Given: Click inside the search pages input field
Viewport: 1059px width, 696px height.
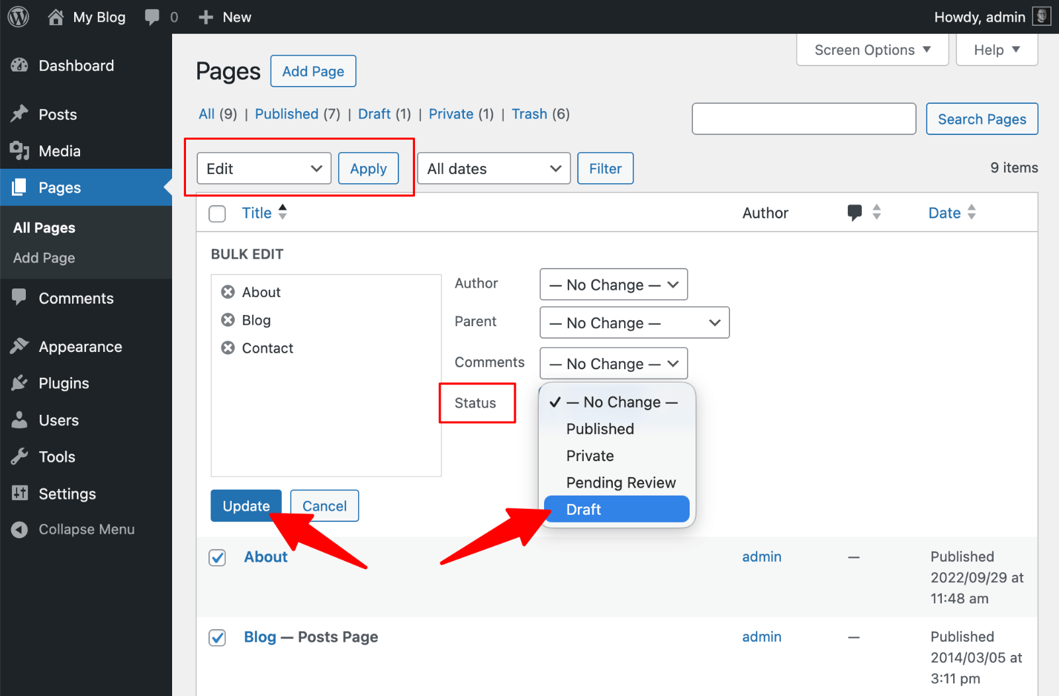Looking at the screenshot, I should (x=803, y=119).
